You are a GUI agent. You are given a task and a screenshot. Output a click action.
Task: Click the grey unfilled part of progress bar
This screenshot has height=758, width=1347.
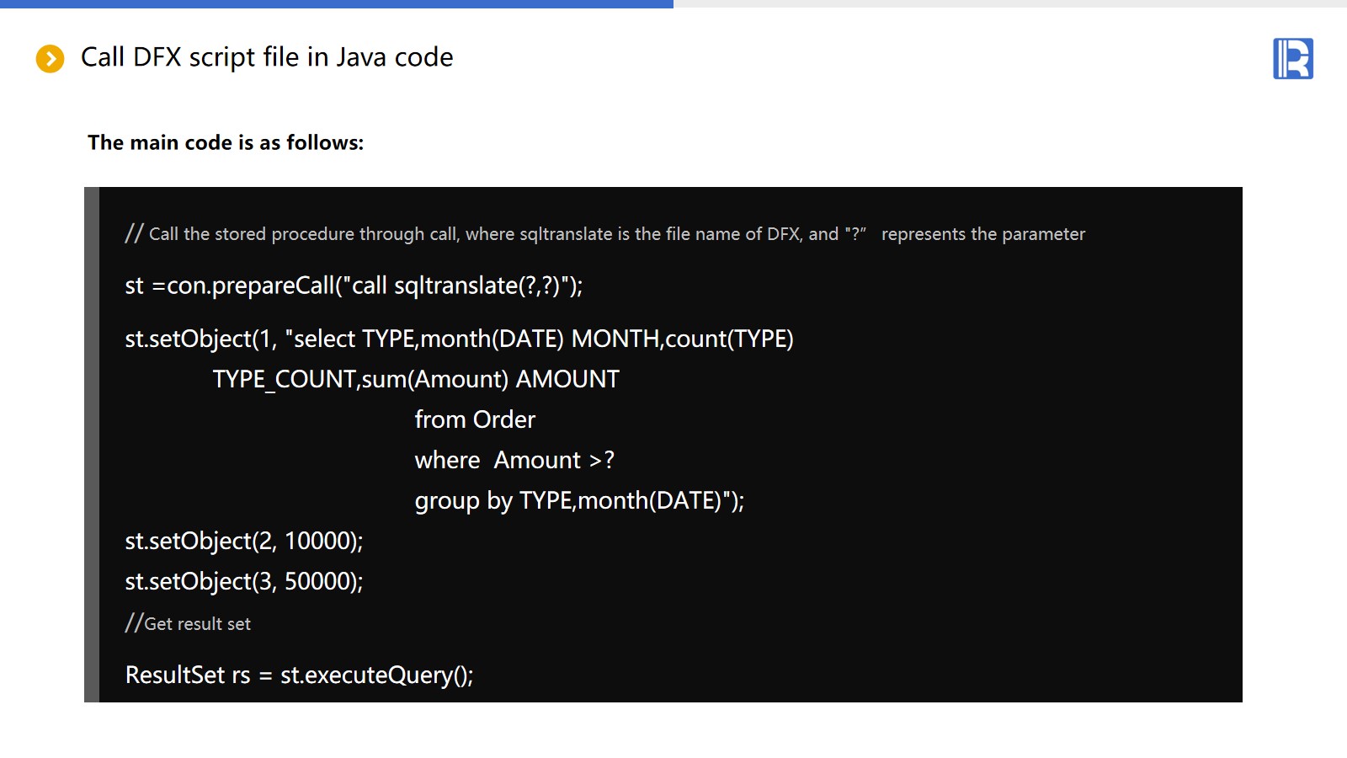tap(1010, 3)
